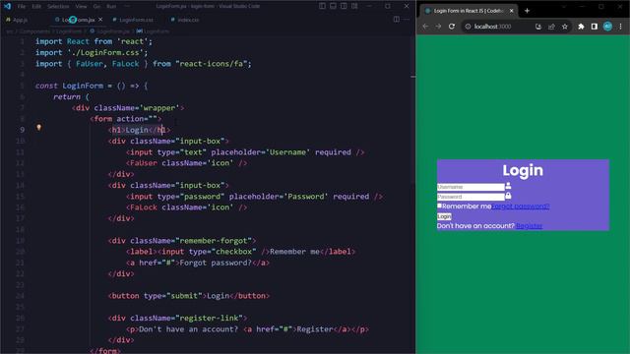Click the './LoginForm.css' import string
Image resolution: width=630 pixels, height=354 pixels.
click(x=105, y=52)
